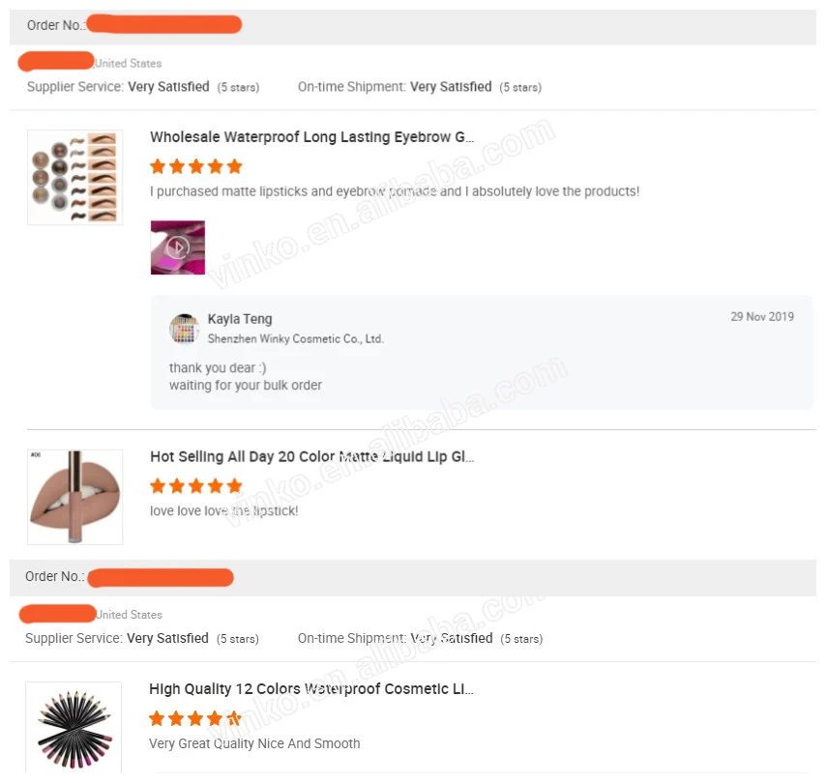Click the Kayla Teng supplier name
Viewport: 826px width, 783px height.
240,319
